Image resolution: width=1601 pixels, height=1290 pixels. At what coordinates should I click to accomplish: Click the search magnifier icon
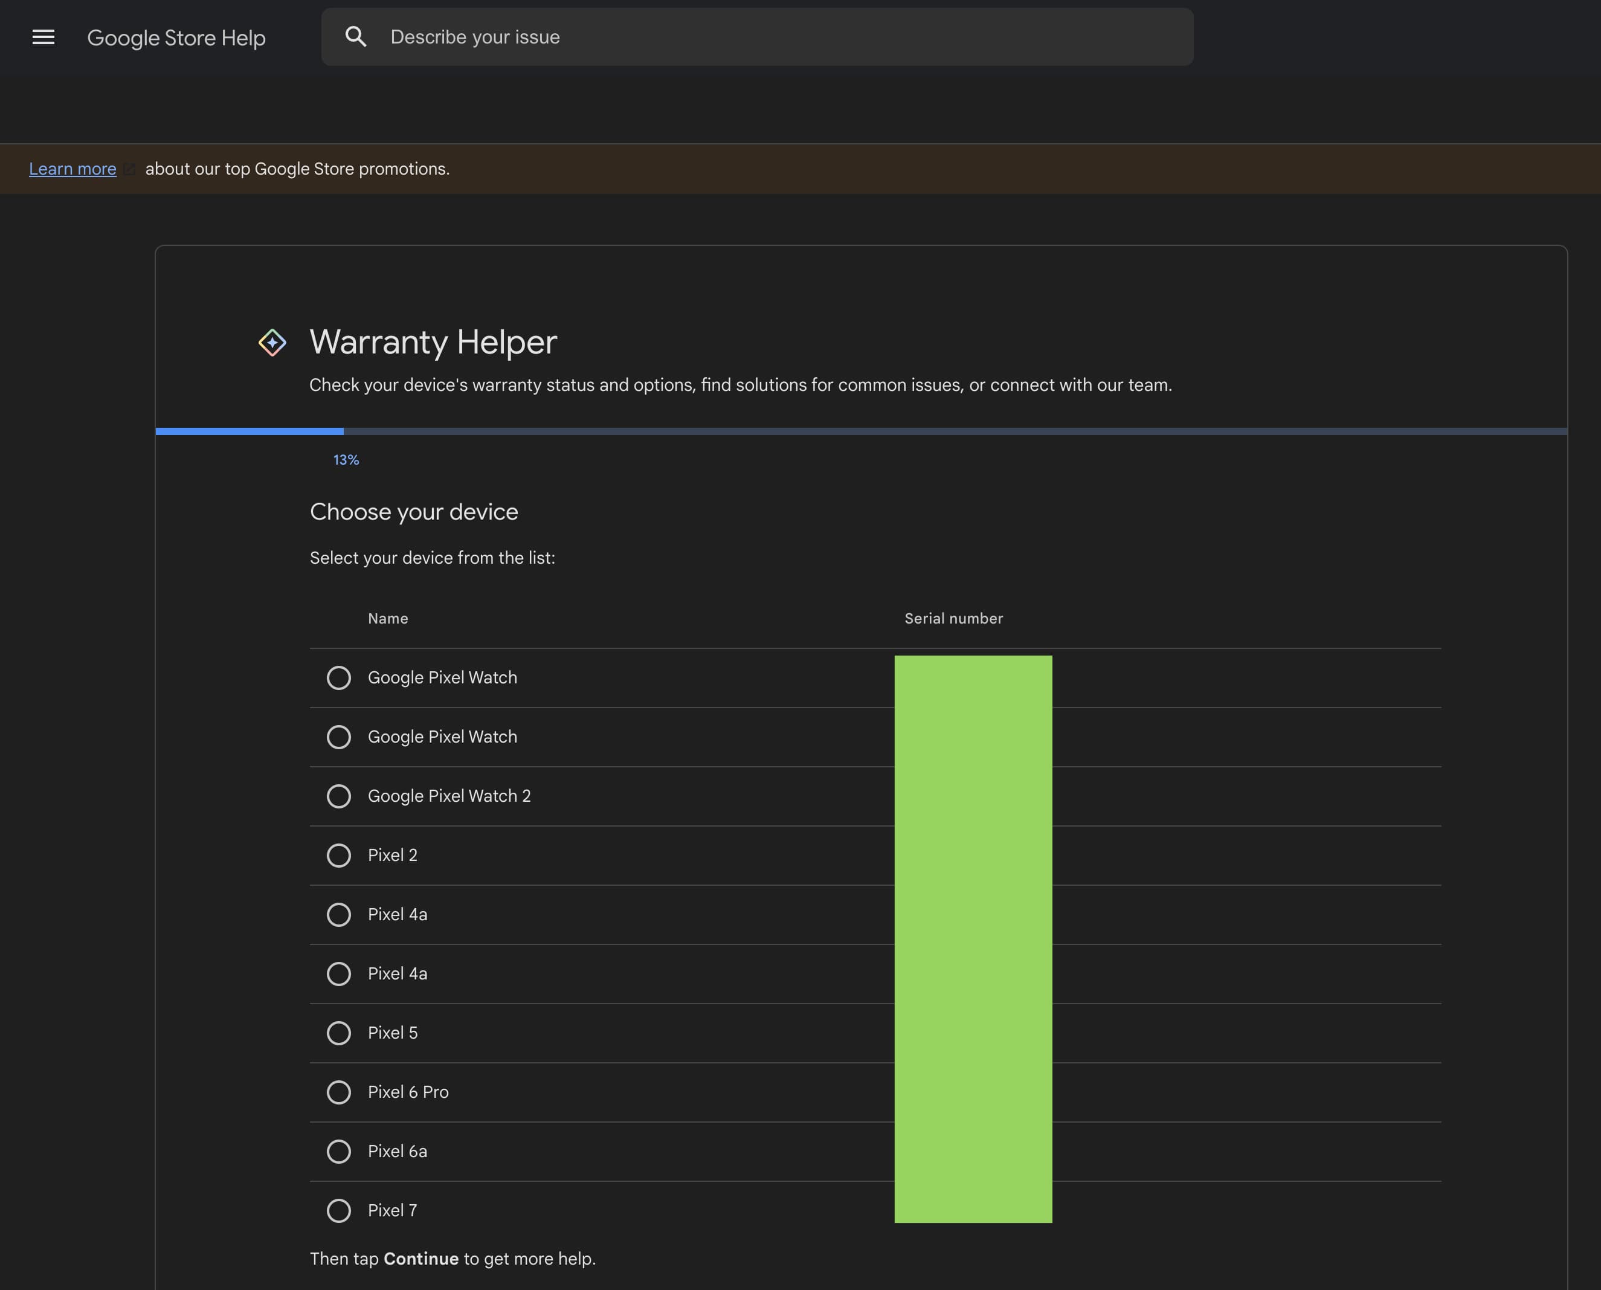point(356,37)
